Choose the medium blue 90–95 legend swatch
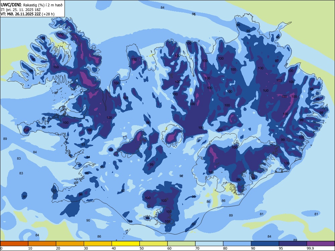Screen dimensions: 335x251 265,244
